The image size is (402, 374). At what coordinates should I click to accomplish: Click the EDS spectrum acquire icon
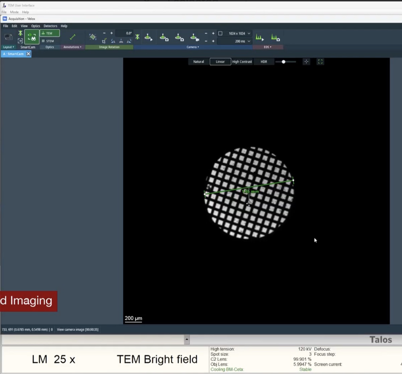click(x=275, y=37)
